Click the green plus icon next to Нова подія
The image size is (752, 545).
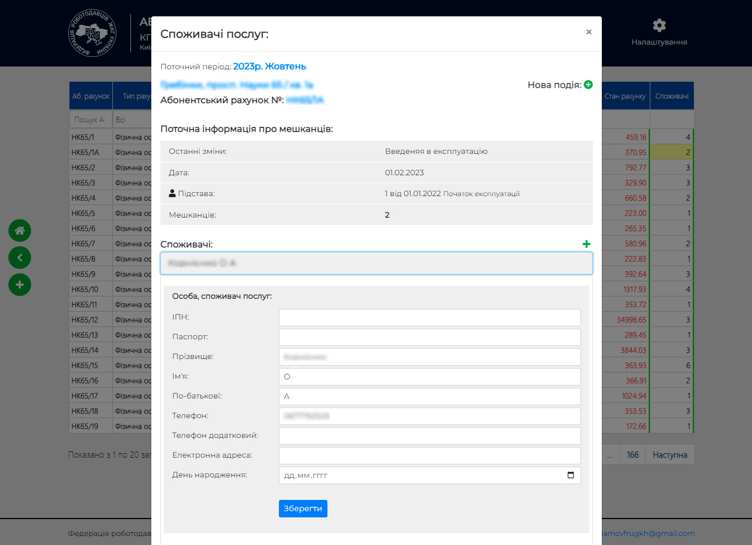(588, 85)
